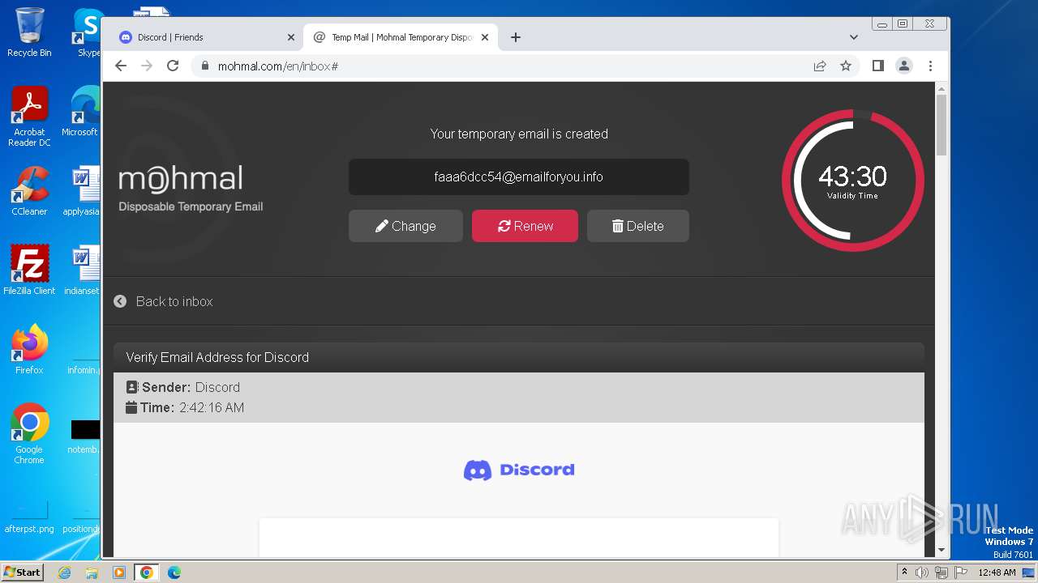Close the Temp Mail tab

coord(485,37)
